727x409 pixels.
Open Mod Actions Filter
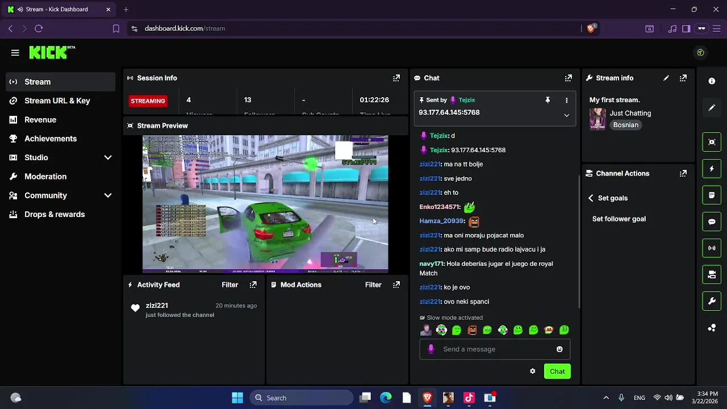point(373,285)
